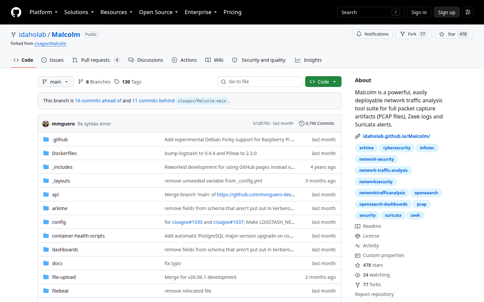
Task: Click the docs folder icon
Action: [x=46, y=263]
